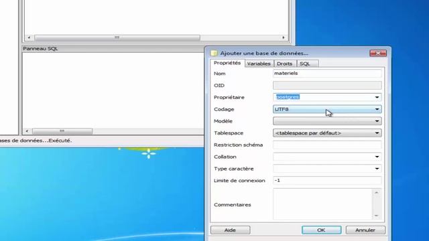The width and height of the screenshot is (429, 241).
Task: Click the Nom field containing materiels
Action: pyautogui.click(x=327, y=73)
